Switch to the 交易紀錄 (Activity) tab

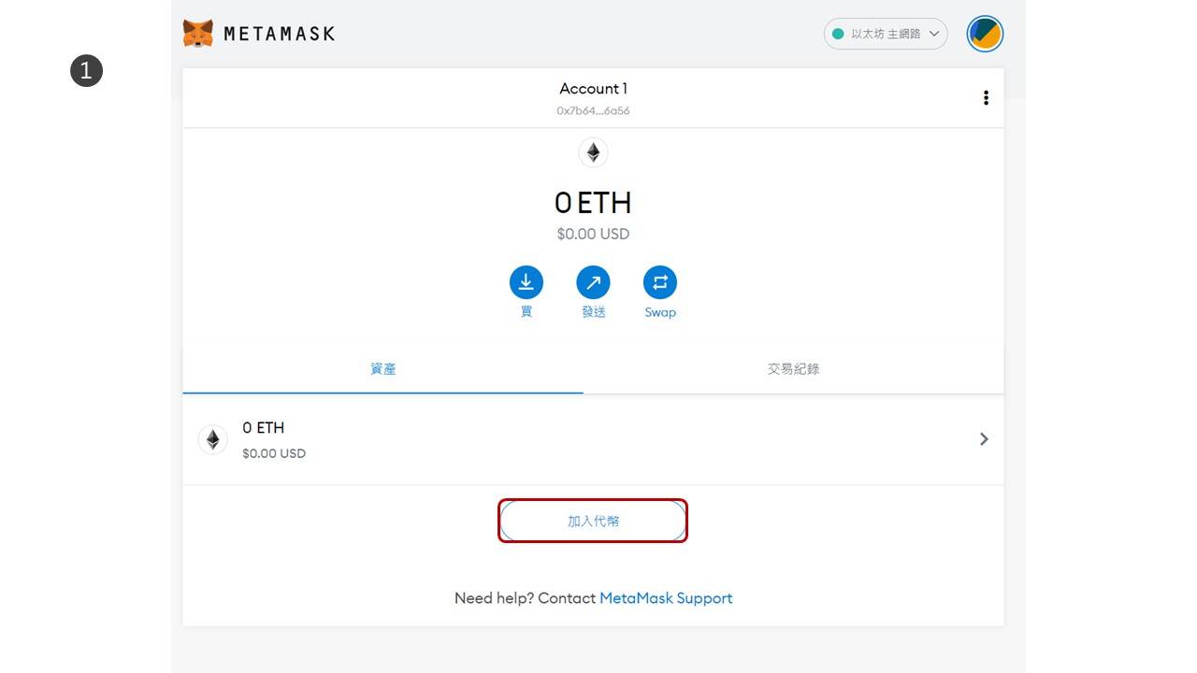[x=793, y=369]
